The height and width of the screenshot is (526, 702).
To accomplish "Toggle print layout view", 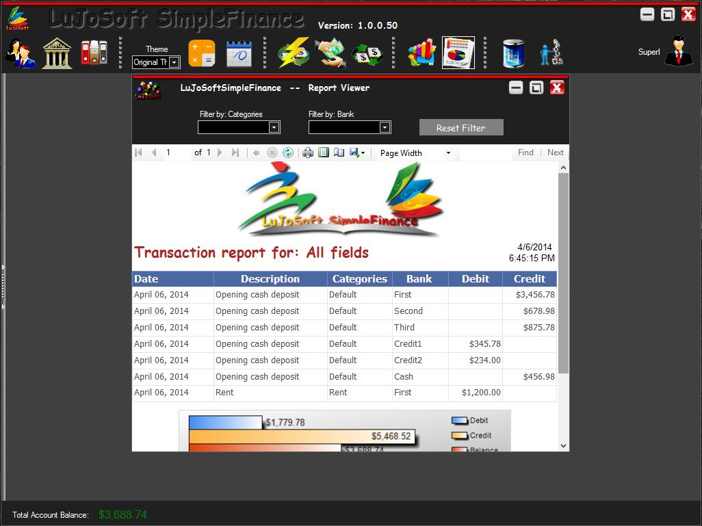I will click(323, 153).
